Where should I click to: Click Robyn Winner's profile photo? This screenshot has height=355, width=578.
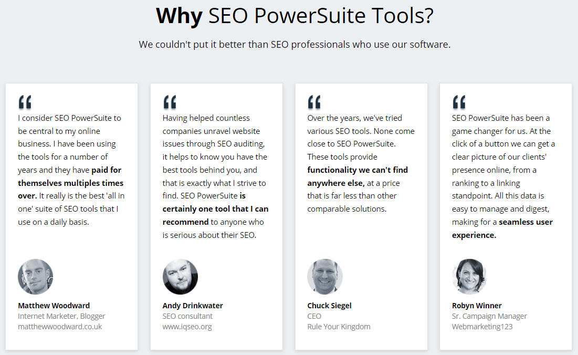[x=470, y=276]
